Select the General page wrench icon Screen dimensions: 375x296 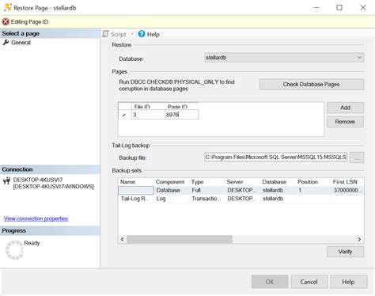tap(6, 42)
